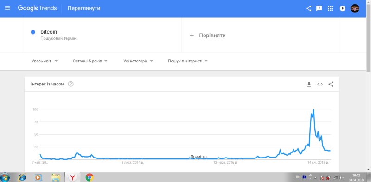
Task: Open Chrome from the Windows taskbar
Action: coord(90,177)
